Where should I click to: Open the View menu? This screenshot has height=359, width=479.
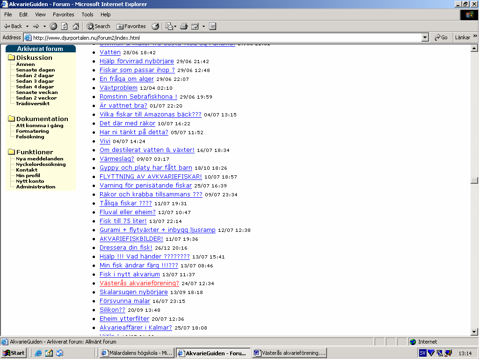coord(40,14)
